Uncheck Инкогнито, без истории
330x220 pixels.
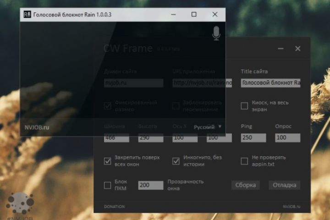tap(176, 161)
